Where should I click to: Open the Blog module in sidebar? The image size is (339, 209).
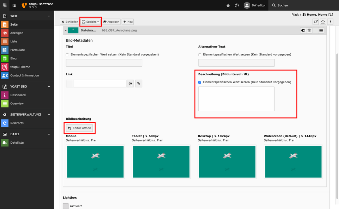[13, 58]
